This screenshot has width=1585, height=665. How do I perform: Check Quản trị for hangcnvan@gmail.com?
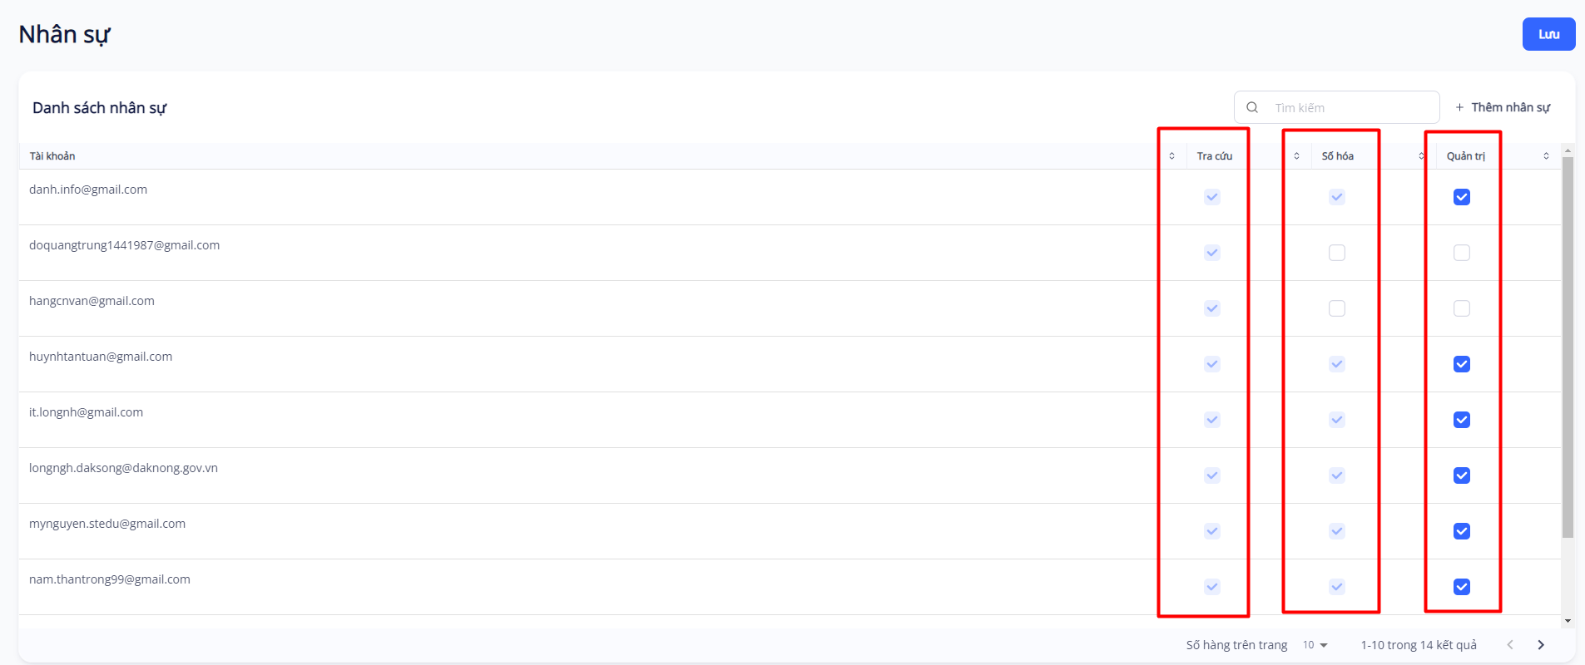coord(1462,308)
